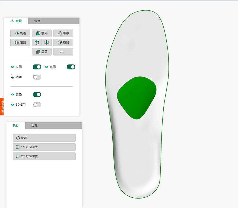The image size is (238, 208).
Task: Click the horizontal lines view button
Action: pyautogui.click(x=63, y=52)
